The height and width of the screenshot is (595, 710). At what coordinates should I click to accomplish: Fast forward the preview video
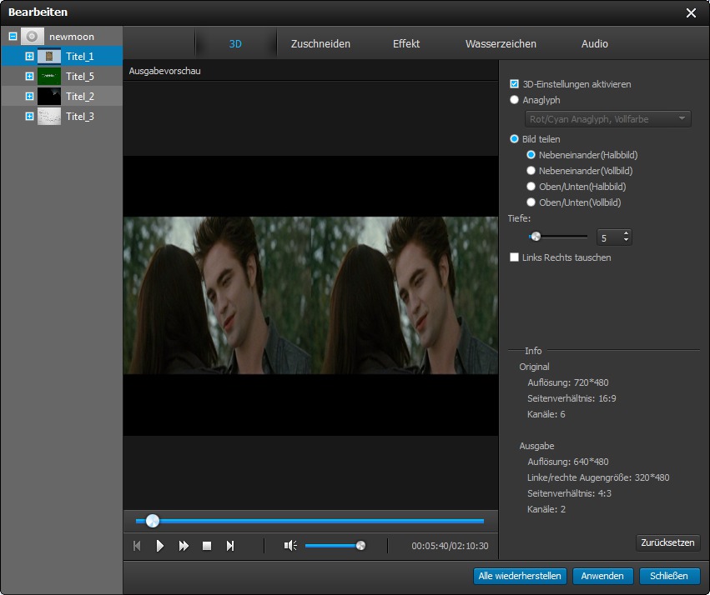pos(184,546)
